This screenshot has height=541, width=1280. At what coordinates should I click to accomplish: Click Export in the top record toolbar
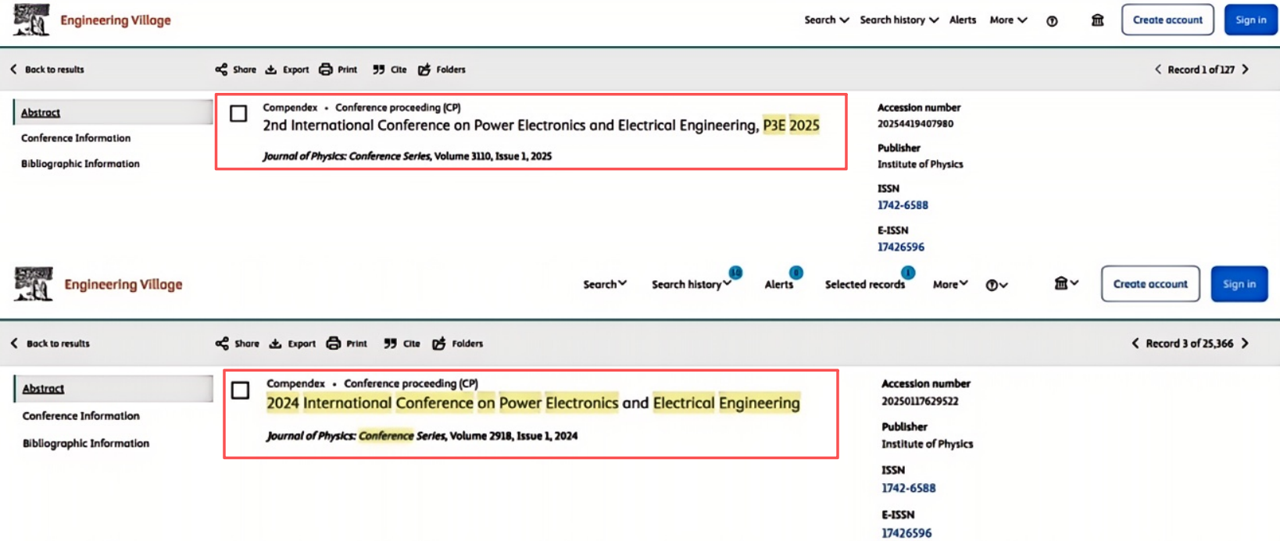pyautogui.click(x=287, y=69)
